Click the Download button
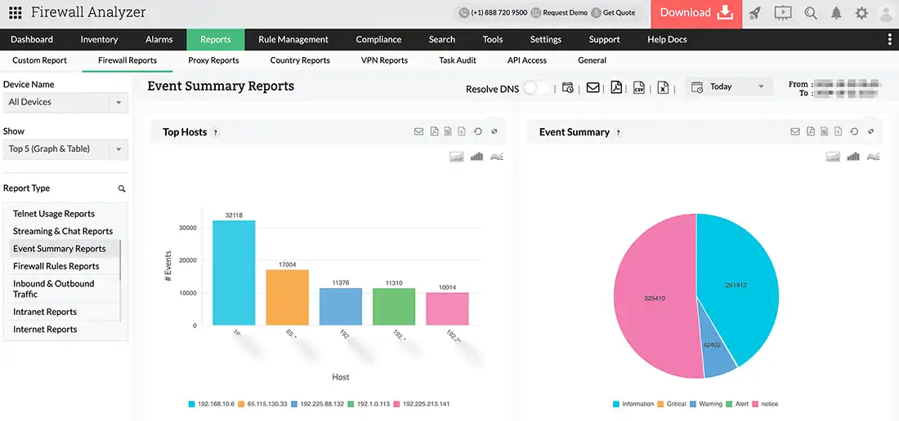Viewport: 899px width, 421px height. coord(696,14)
